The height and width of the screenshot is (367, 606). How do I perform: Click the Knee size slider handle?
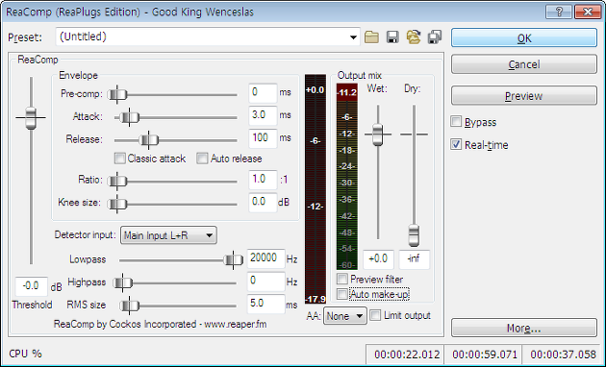click(117, 204)
